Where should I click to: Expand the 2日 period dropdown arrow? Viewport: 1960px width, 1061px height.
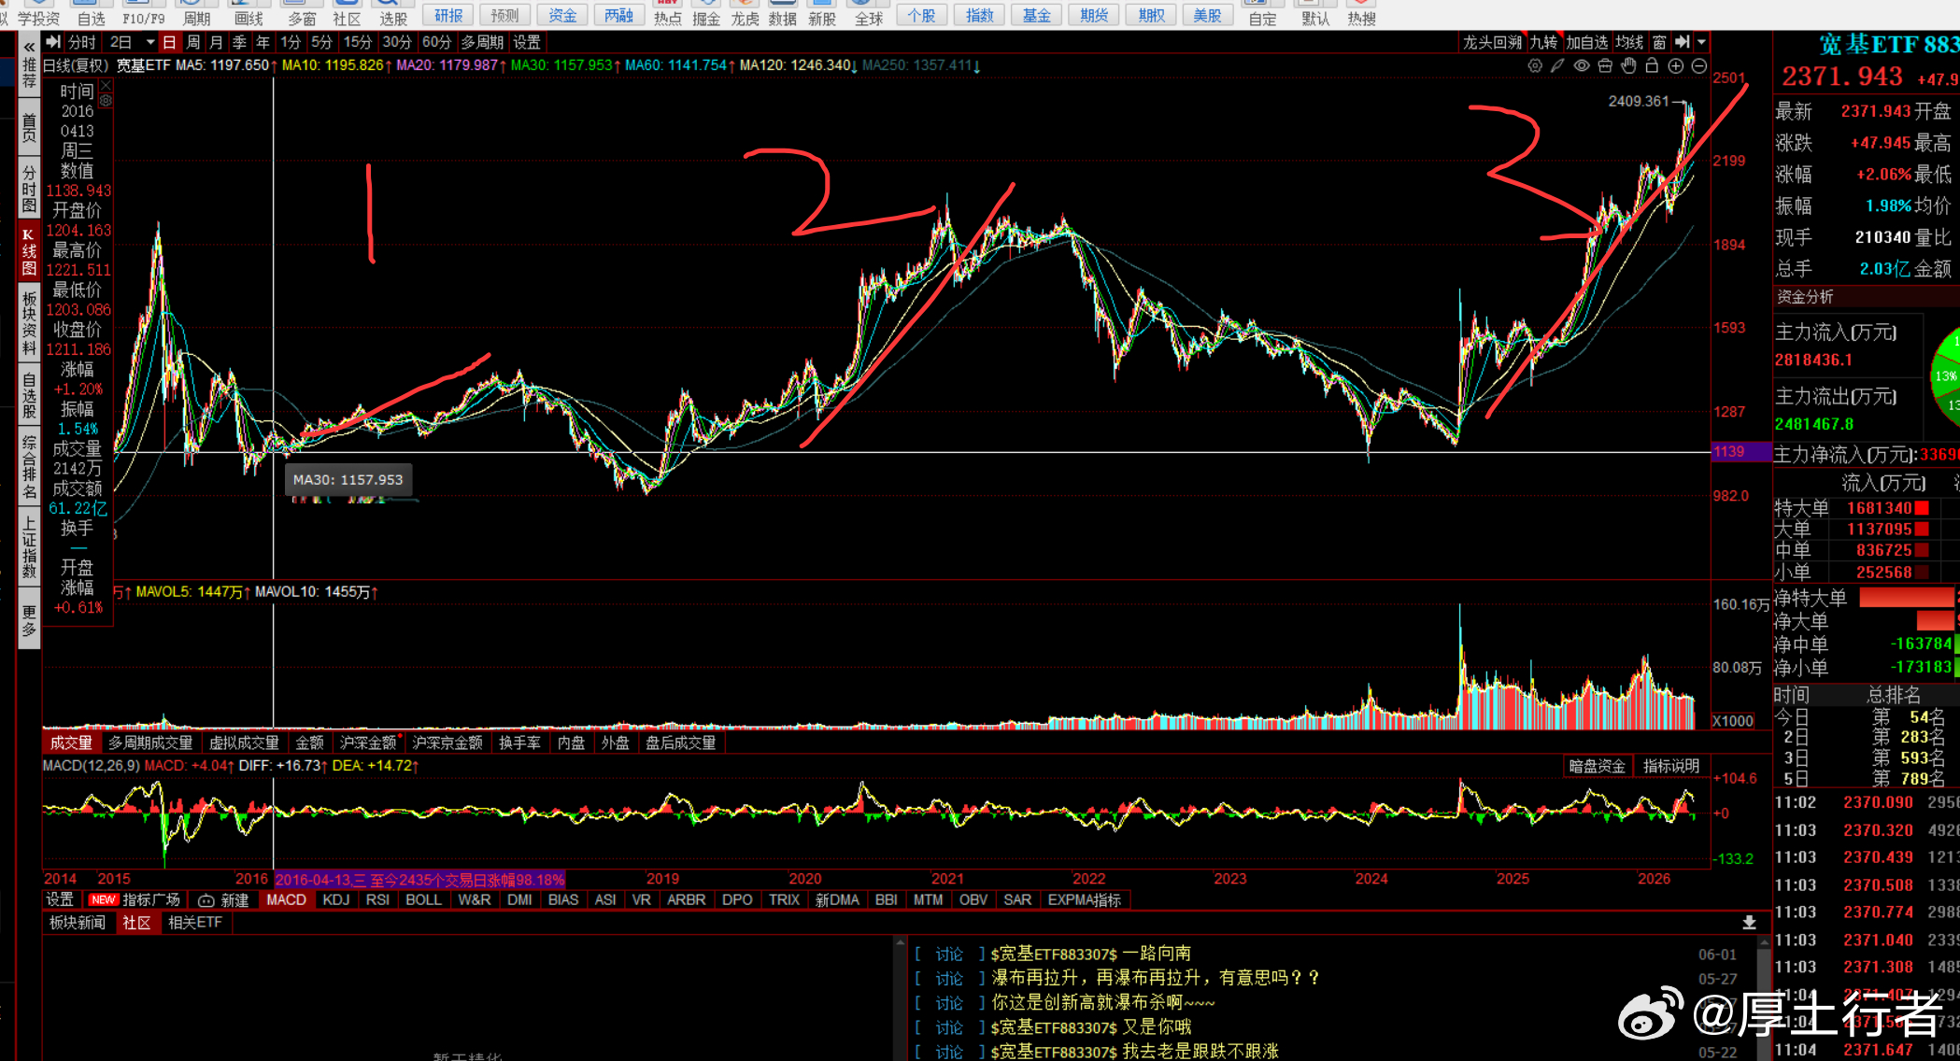(149, 42)
